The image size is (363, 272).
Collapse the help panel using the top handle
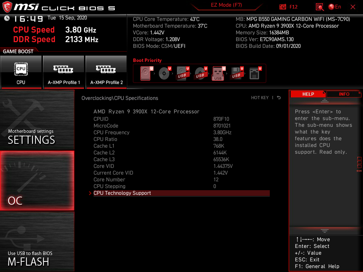325,101
